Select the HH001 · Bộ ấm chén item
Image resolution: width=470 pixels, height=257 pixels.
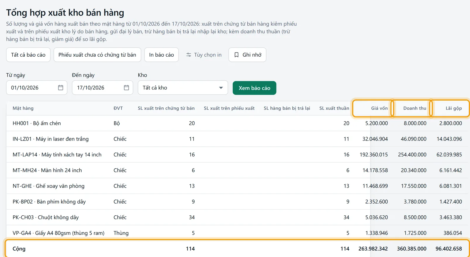[x=37, y=123]
